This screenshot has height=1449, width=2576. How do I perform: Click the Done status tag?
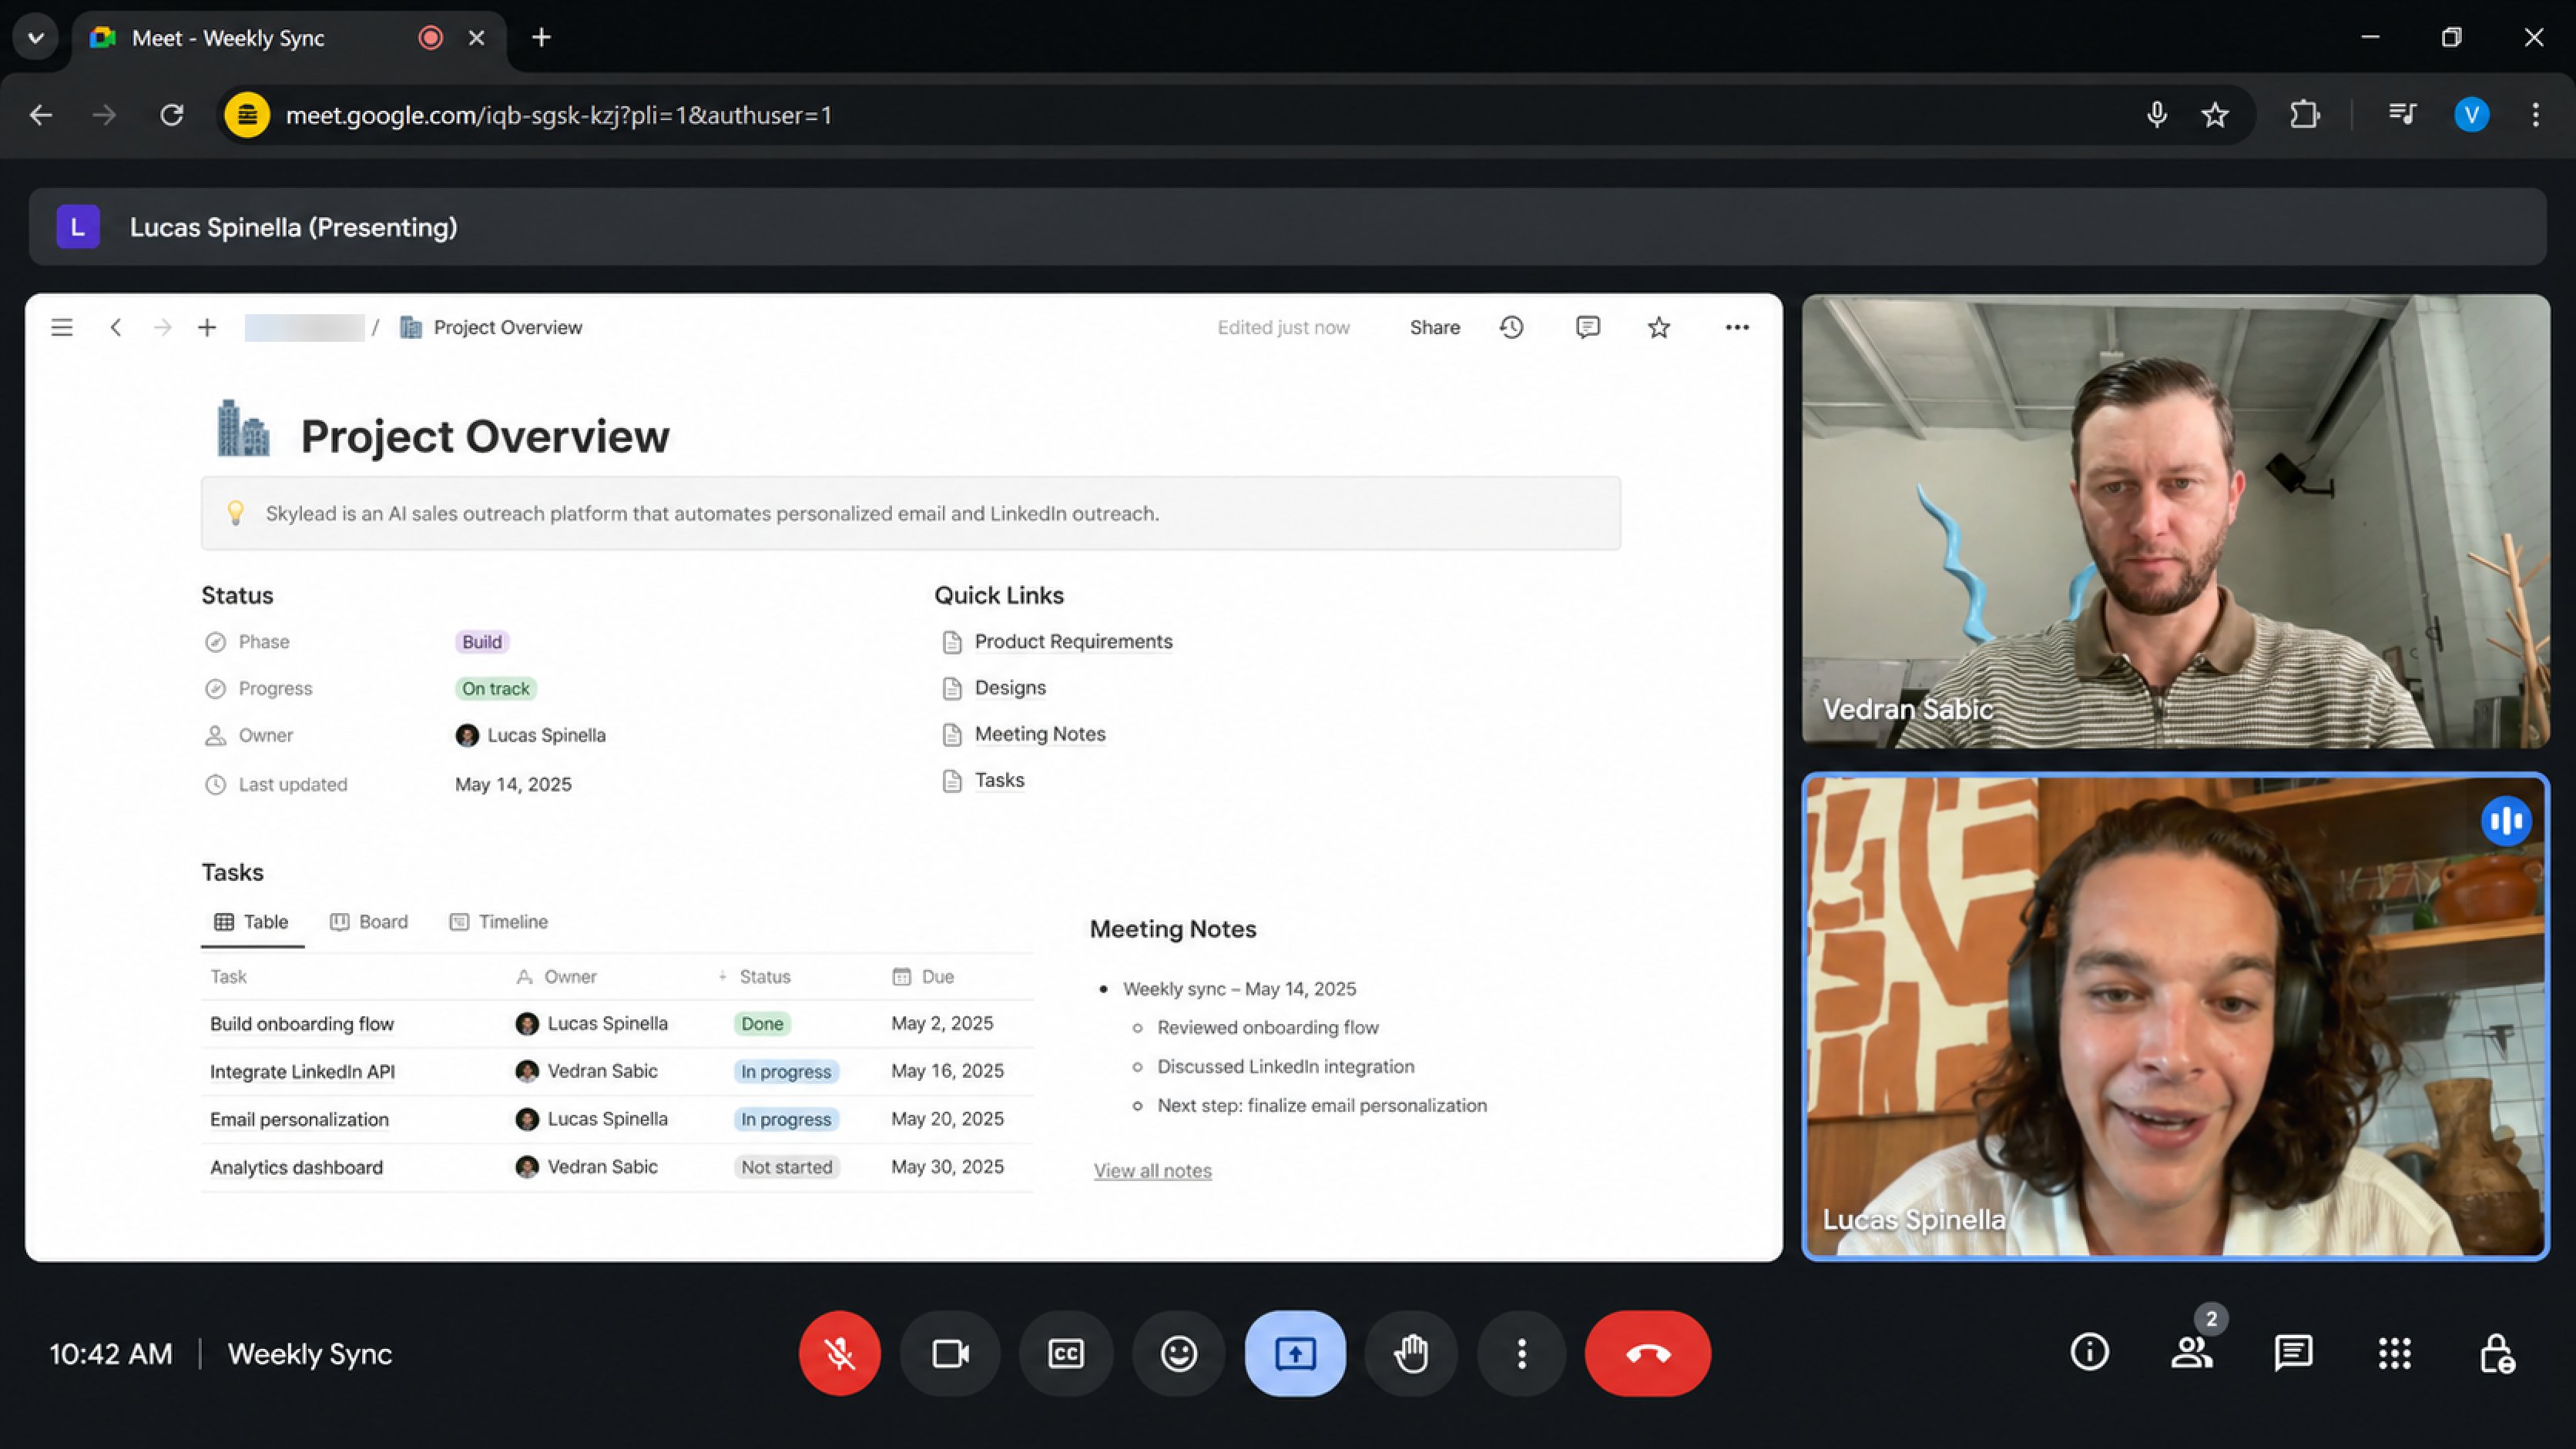click(762, 1023)
